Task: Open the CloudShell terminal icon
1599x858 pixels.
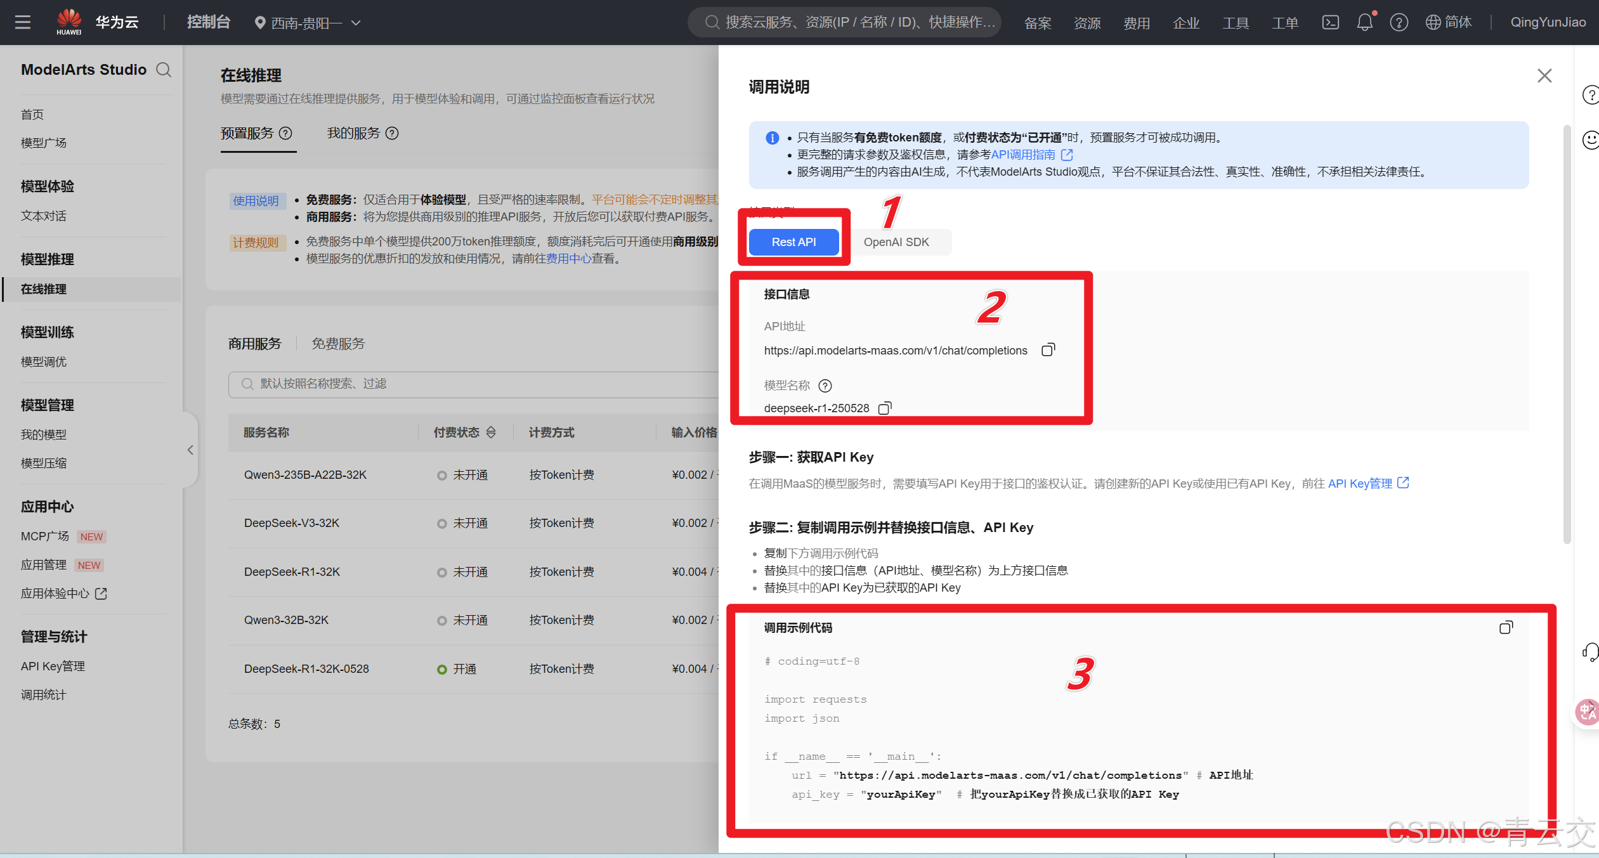Action: click(x=1330, y=22)
